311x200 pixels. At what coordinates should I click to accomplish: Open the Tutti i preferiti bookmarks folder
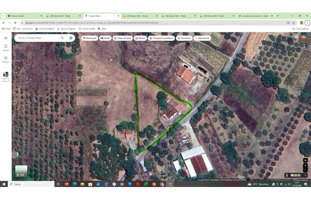(x=300, y=29)
